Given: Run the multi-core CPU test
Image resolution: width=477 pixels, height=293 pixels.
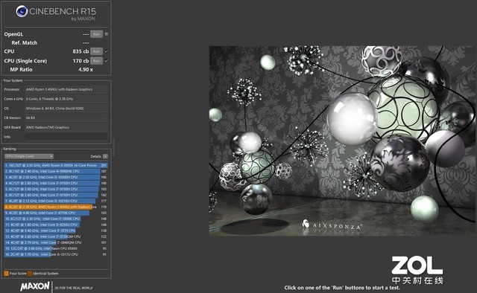Looking at the screenshot, I should [96, 51].
